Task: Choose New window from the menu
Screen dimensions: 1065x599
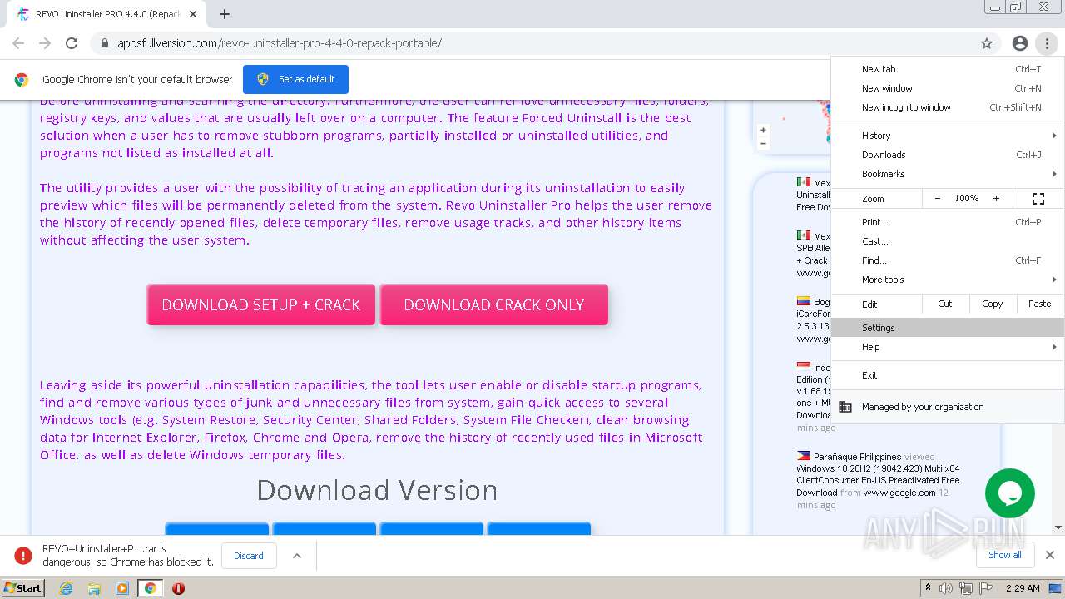Action: 948,88
